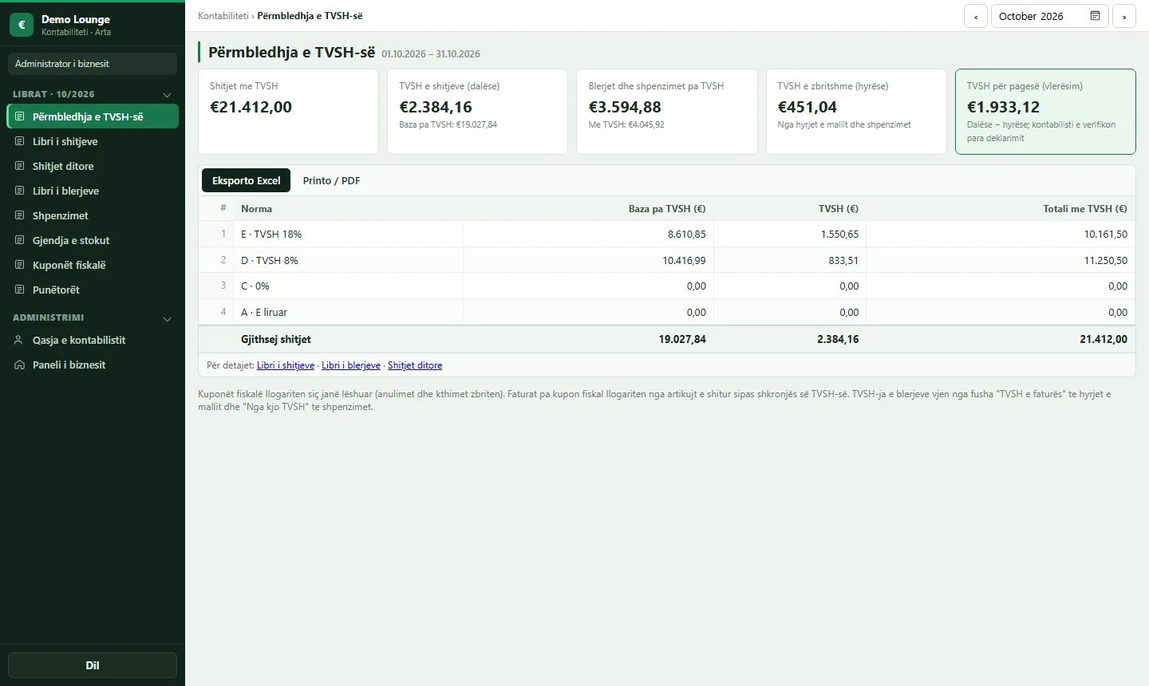The height and width of the screenshot is (686, 1149).
Task: Open Shpenzimet in the sidebar
Action: pos(93,215)
